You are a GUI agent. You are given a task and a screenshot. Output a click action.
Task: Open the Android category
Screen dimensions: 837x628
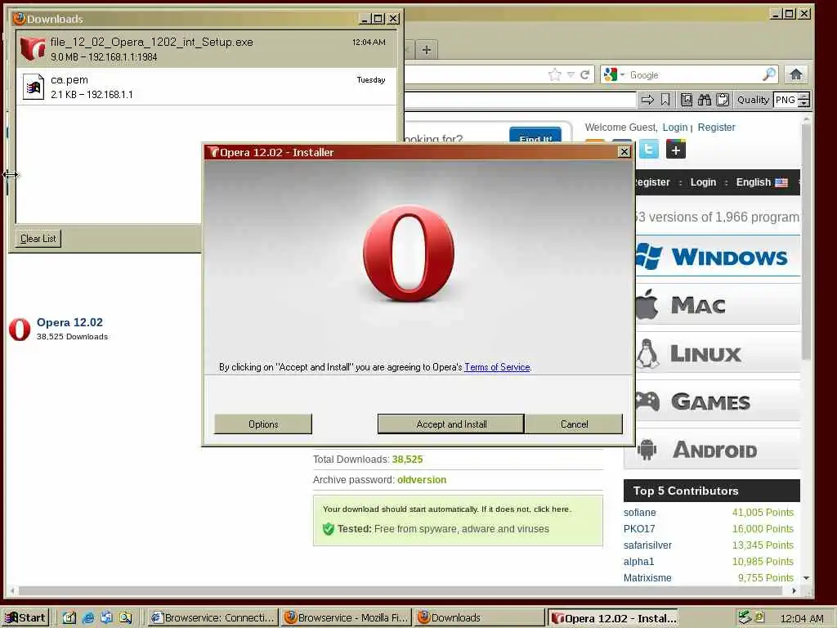tap(712, 450)
